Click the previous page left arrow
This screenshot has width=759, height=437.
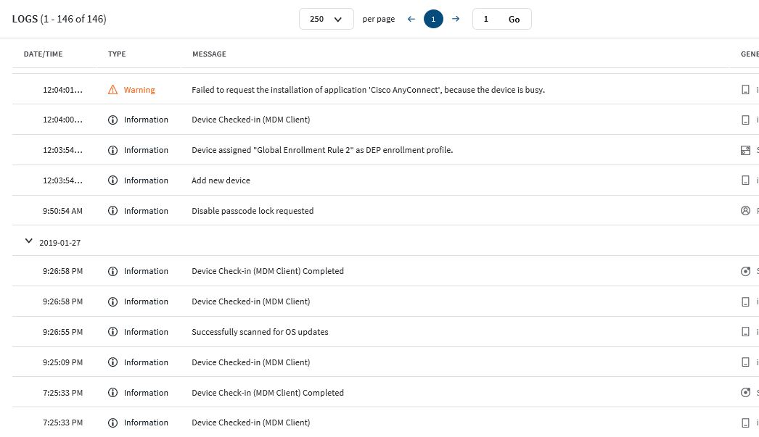(411, 19)
